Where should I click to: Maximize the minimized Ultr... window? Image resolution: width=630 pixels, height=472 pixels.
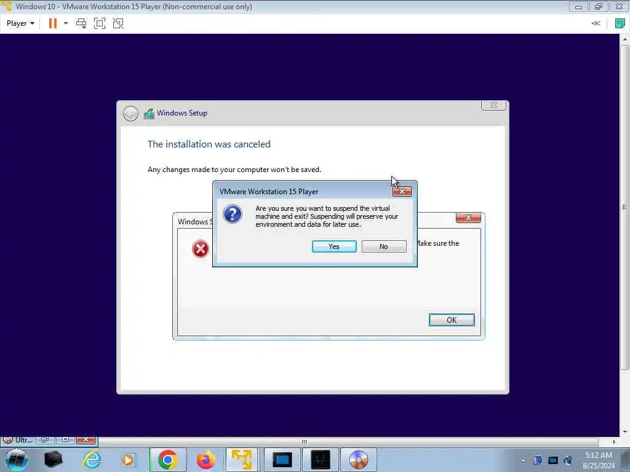pos(65,440)
